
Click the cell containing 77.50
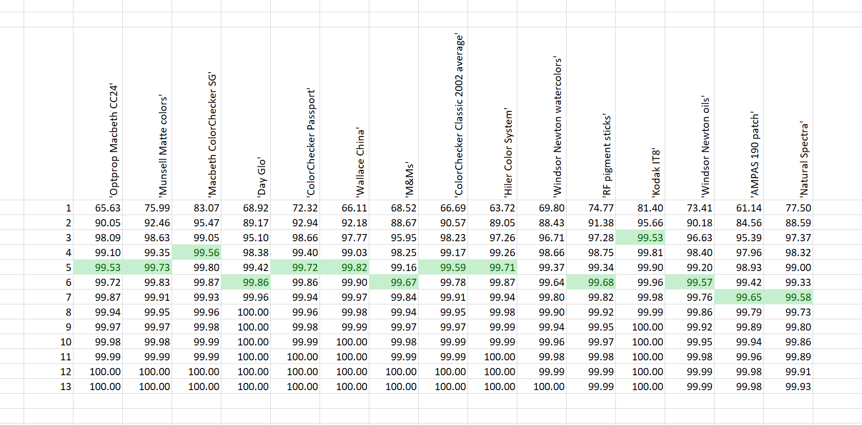point(788,208)
